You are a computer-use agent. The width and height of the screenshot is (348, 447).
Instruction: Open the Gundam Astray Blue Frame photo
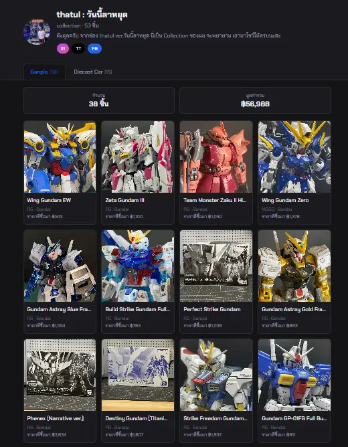[60, 266]
